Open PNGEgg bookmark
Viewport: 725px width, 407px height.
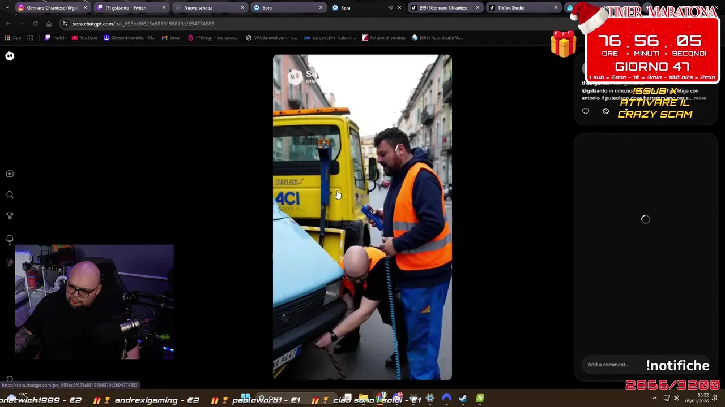[213, 38]
